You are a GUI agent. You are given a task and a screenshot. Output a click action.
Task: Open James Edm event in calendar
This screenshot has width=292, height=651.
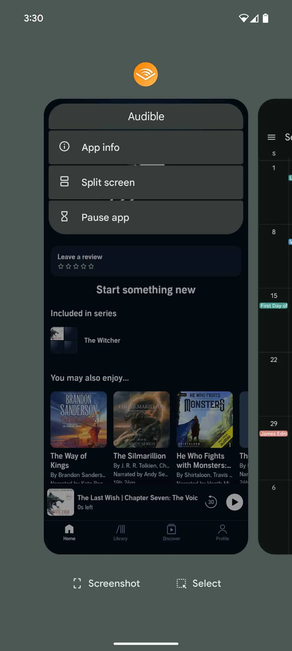tap(274, 434)
